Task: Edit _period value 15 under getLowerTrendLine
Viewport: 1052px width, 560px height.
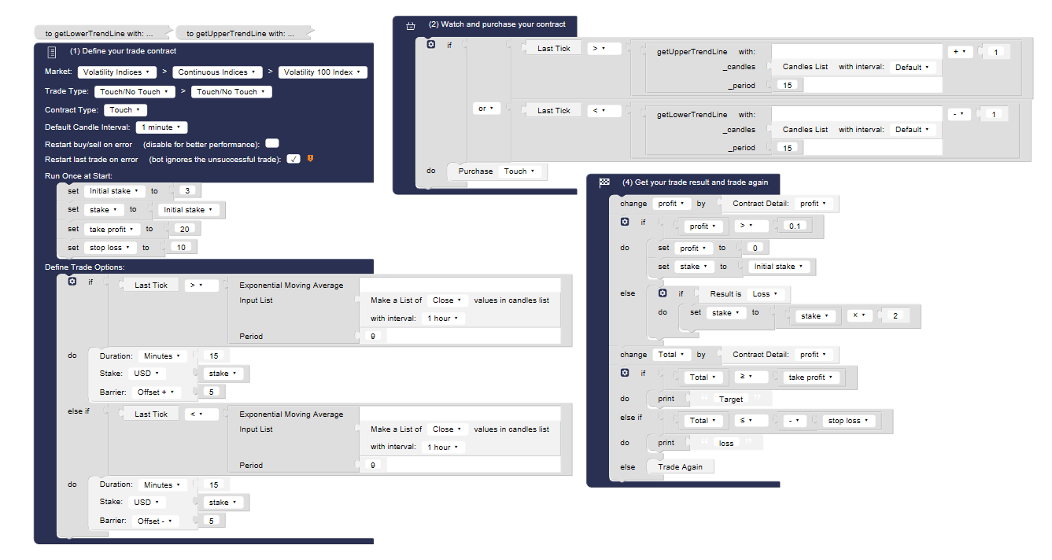Action: 788,148
